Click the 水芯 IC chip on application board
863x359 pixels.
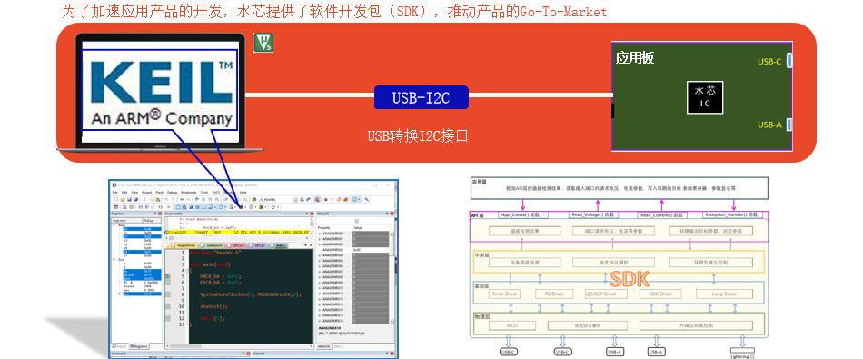click(x=705, y=97)
